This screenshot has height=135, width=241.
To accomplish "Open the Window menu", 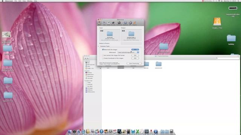I will point(30,1).
